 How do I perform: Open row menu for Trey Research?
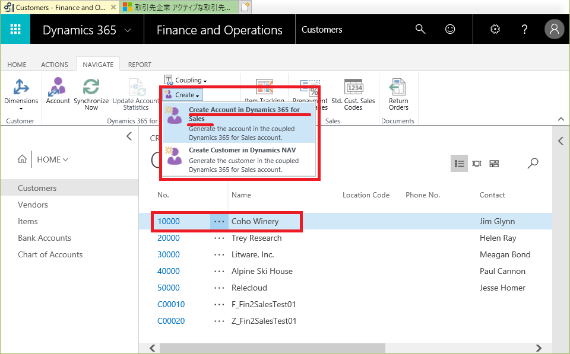pos(219,238)
